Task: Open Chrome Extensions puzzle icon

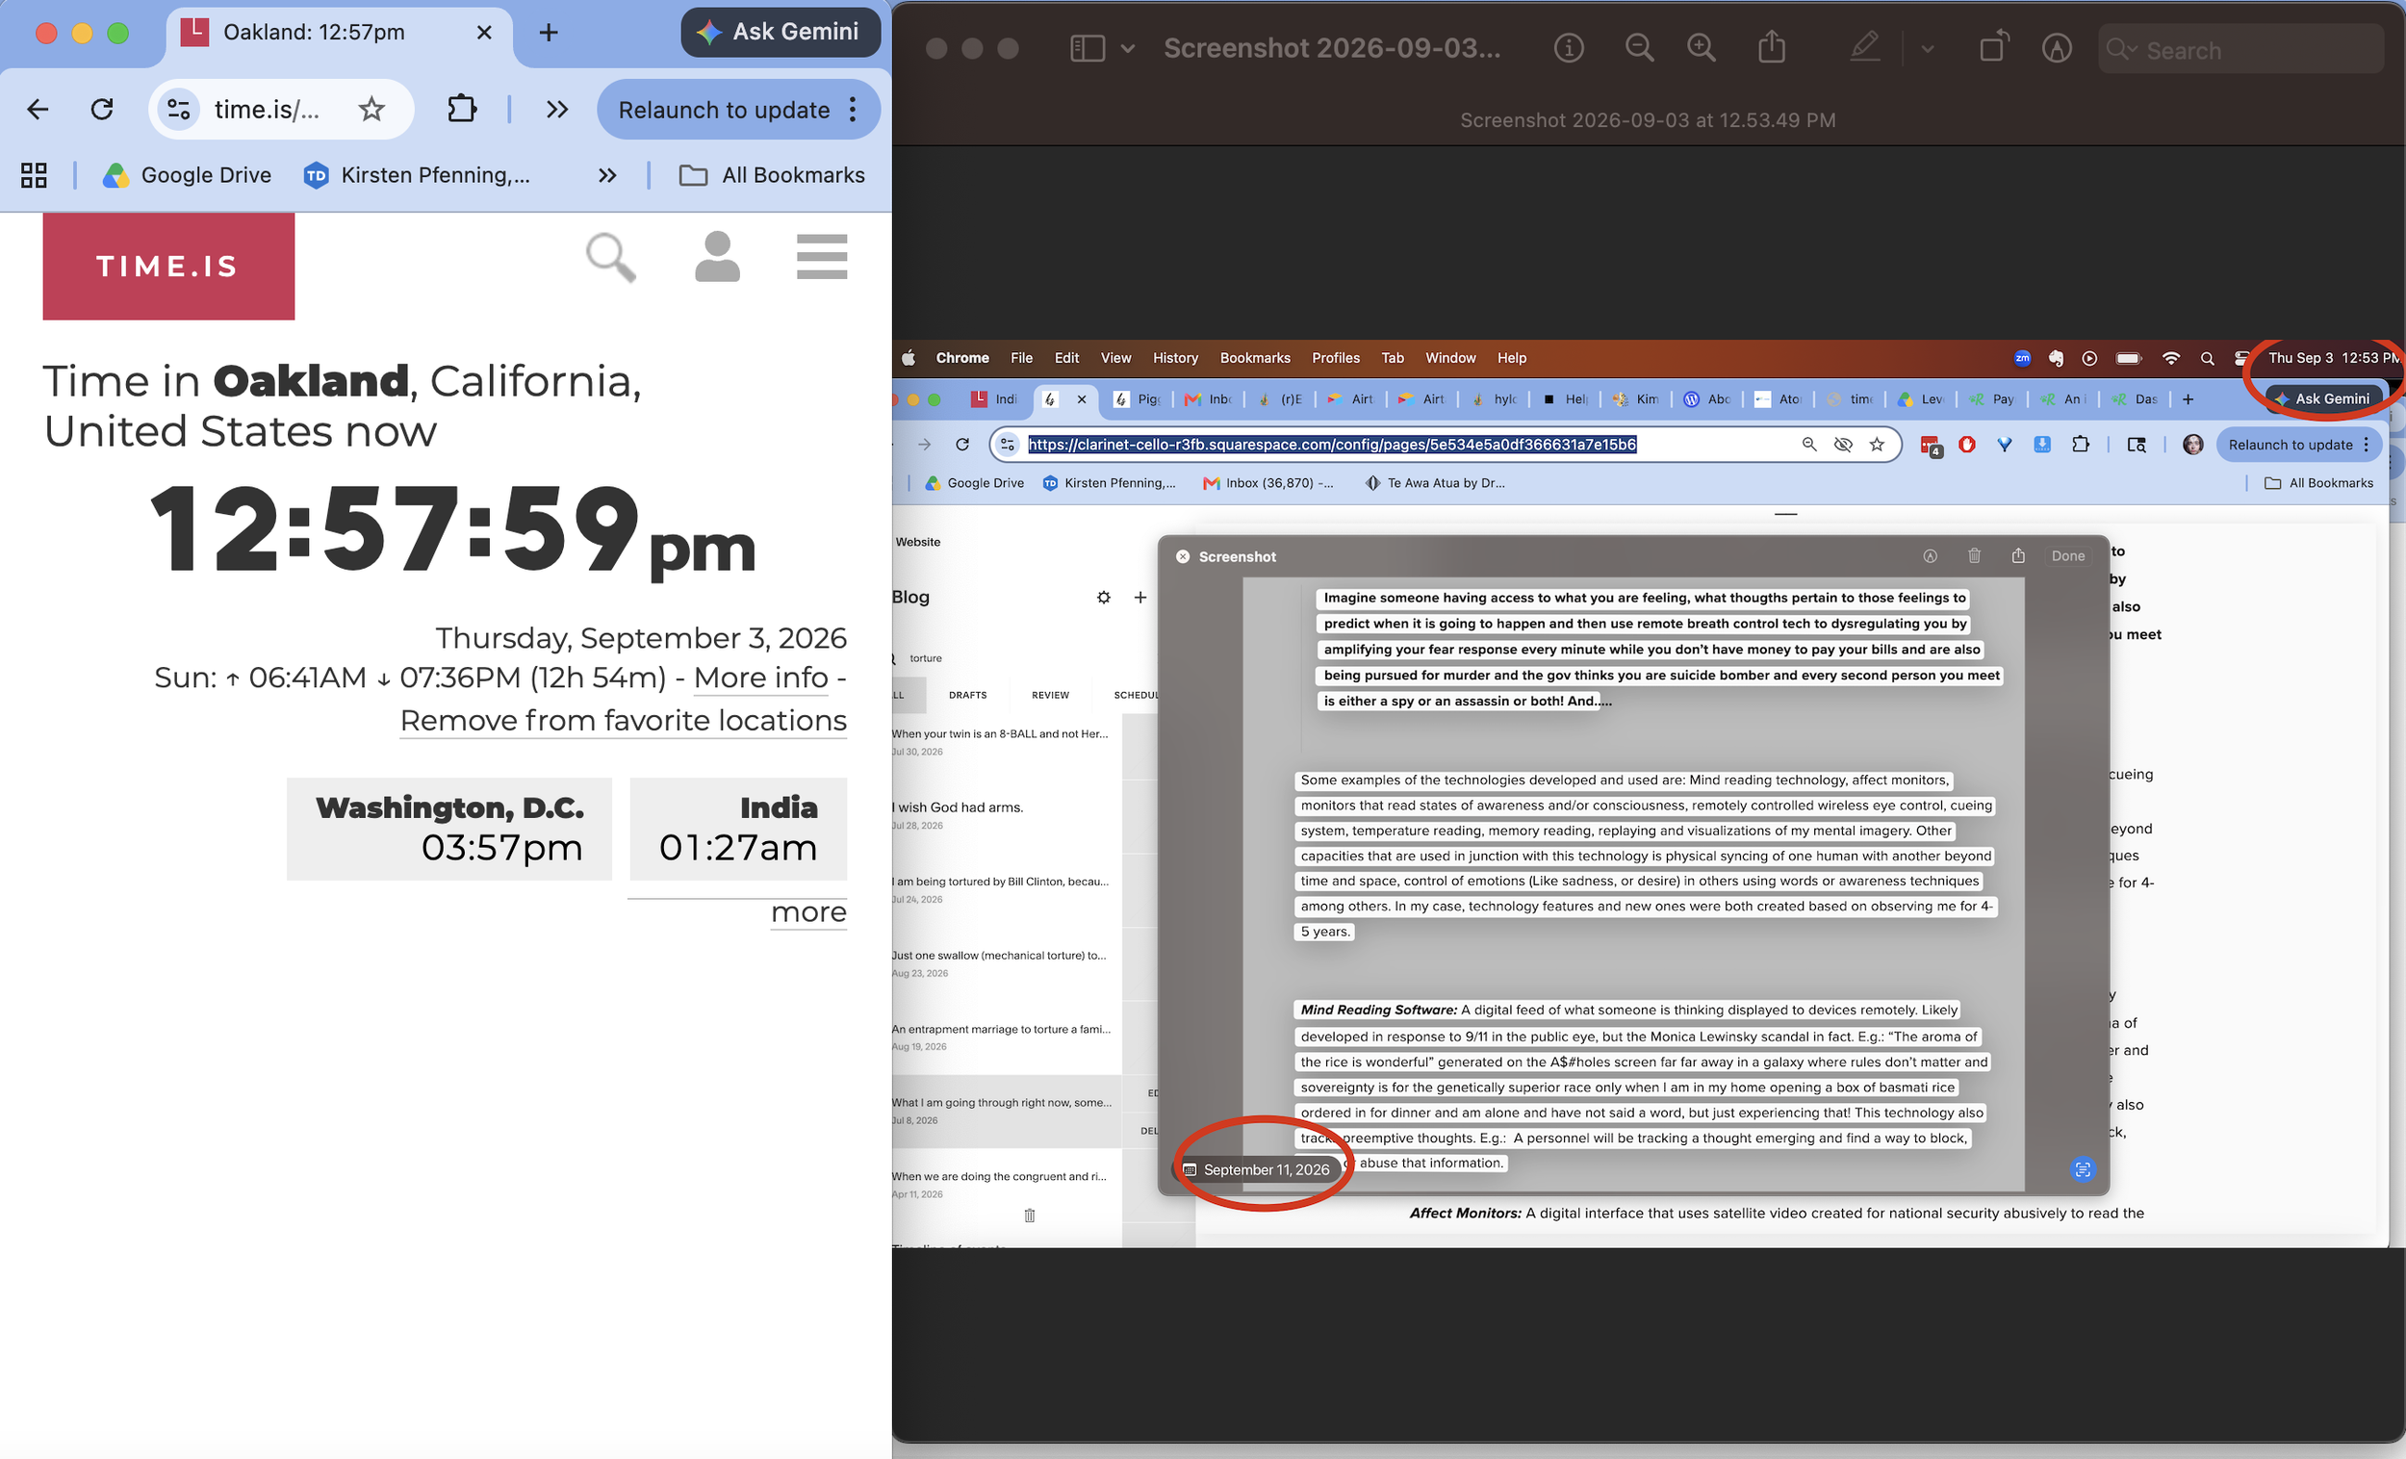Action: 462,110
